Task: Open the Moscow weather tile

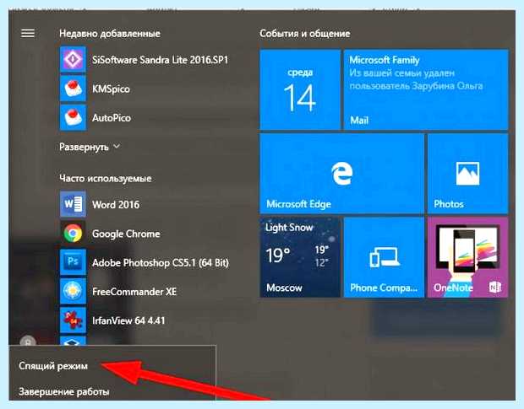Action: pyautogui.click(x=300, y=257)
